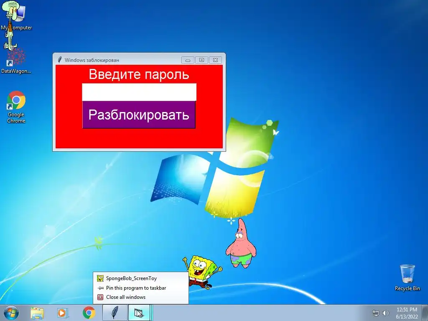The width and height of the screenshot is (428, 321).
Task: Open the My Computer desktop icon
Action: coord(16,18)
